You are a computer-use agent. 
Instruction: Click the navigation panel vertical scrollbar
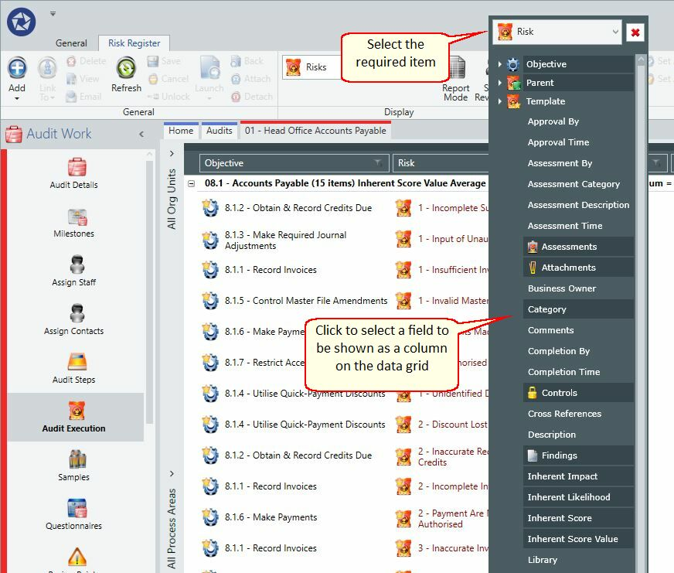tap(149, 292)
